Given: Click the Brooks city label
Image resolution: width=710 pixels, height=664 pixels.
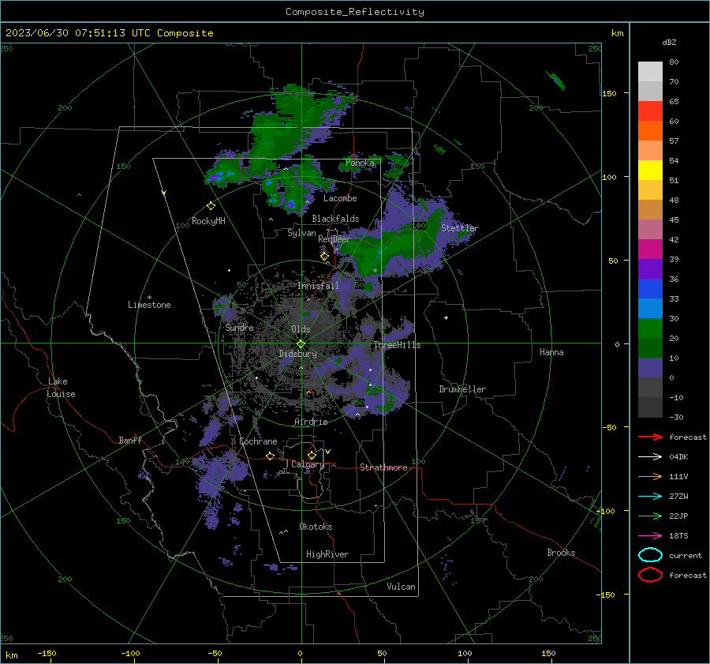Looking at the screenshot, I should [561, 553].
